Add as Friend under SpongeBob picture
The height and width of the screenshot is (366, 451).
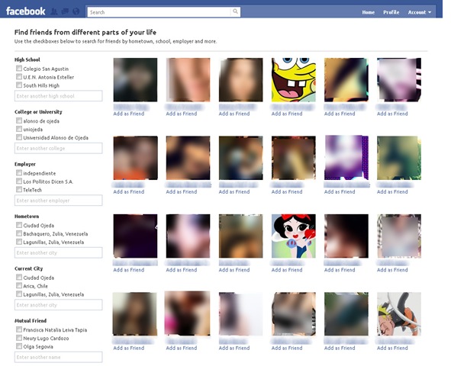[x=287, y=114]
